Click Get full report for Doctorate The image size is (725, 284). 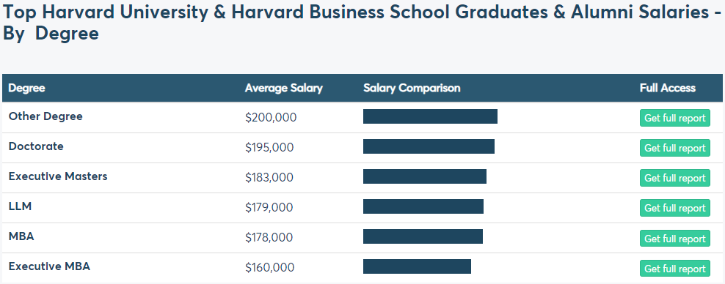click(x=674, y=148)
